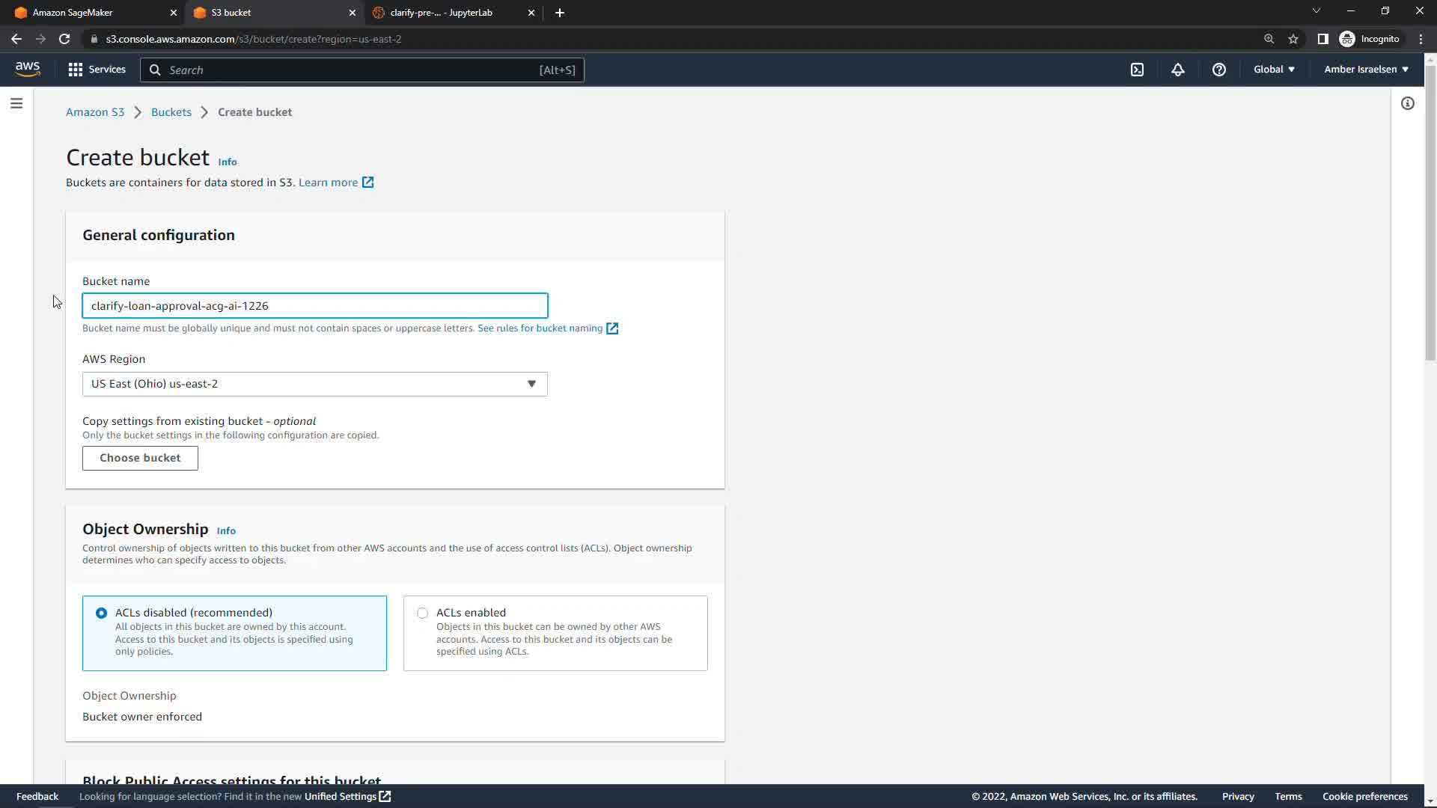The width and height of the screenshot is (1437, 808).
Task: Open Amber Israelsen account menu
Action: click(x=1366, y=70)
